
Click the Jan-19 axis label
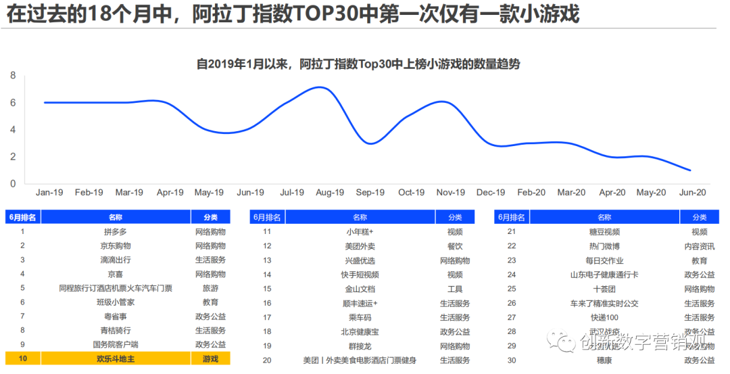coord(49,192)
